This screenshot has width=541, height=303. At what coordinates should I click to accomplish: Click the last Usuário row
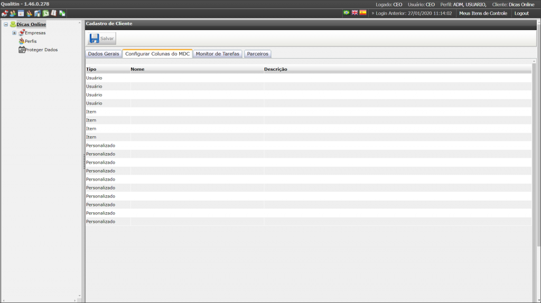309,103
